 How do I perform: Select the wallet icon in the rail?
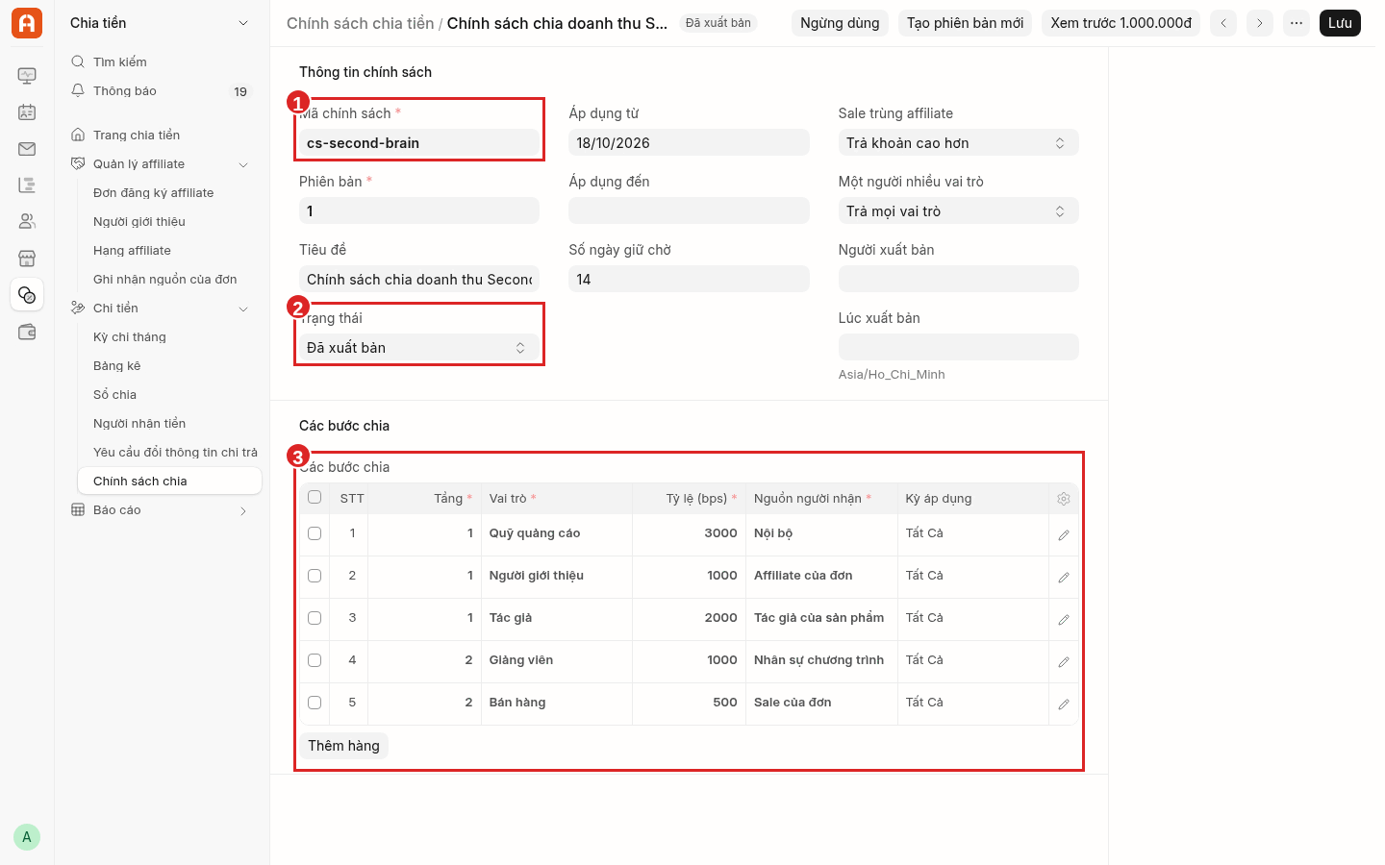tap(27, 332)
